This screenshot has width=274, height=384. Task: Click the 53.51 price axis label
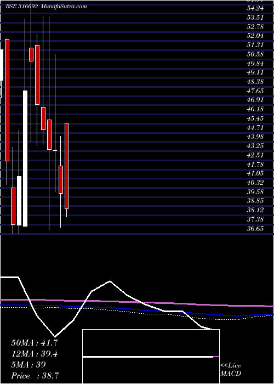pyautogui.click(x=255, y=18)
